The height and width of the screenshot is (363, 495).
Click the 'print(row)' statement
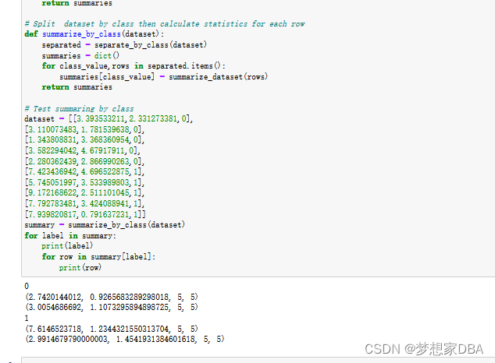[x=80, y=268]
